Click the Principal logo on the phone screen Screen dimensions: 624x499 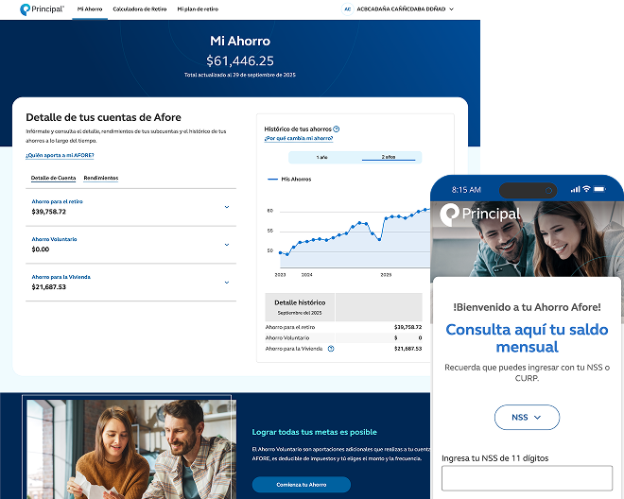[480, 215]
